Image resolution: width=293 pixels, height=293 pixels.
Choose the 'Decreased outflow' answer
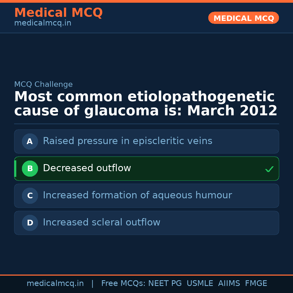pyautogui.click(x=87, y=168)
